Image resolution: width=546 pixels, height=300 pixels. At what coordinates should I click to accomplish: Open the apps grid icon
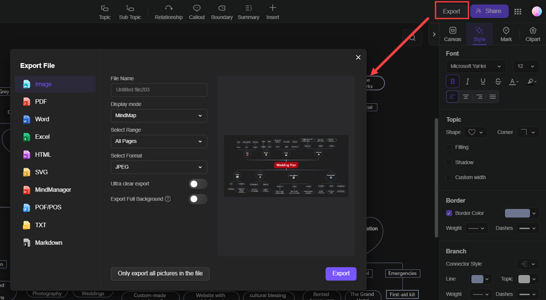click(x=518, y=11)
